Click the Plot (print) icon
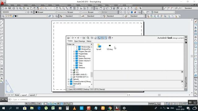The width and height of the screenshot is (198, 111). (14, 8)
